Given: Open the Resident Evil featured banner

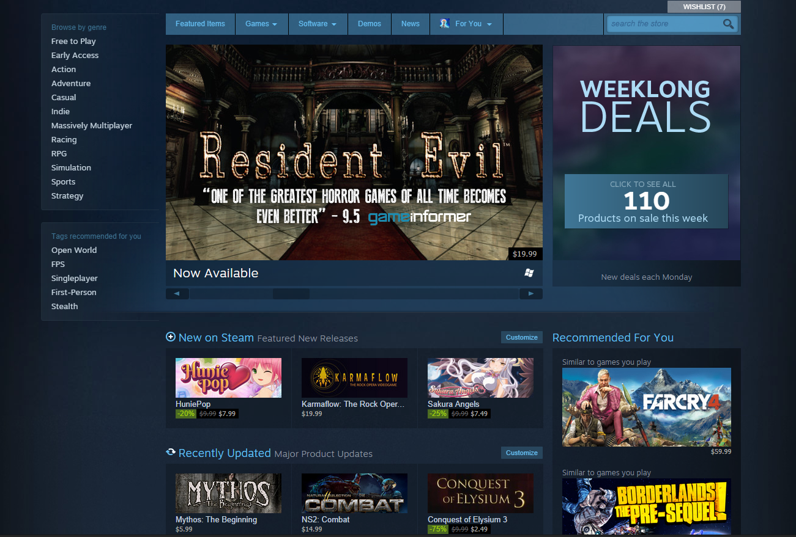Looking at the screenshot, I should (x=354, y=152).
